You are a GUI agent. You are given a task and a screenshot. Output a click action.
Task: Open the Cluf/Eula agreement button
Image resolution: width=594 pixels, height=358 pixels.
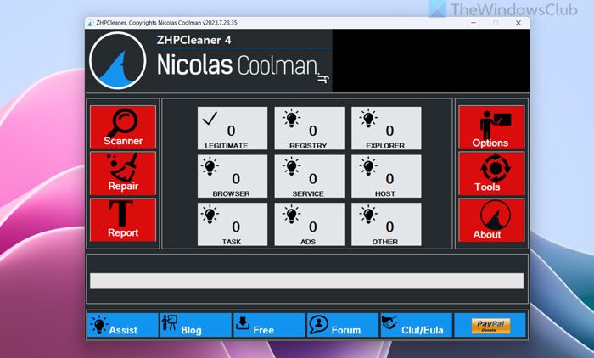[417, 325]
